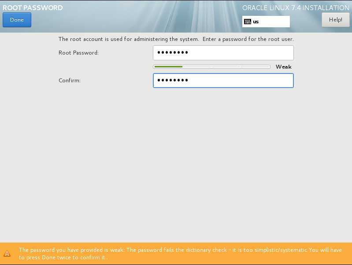Click the password strength bar
The width and height of the screenshot is (352, 265).
pos(212,66)
